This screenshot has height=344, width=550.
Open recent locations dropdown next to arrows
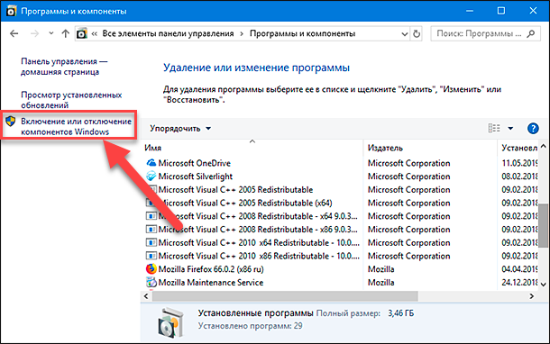[51, 33]
